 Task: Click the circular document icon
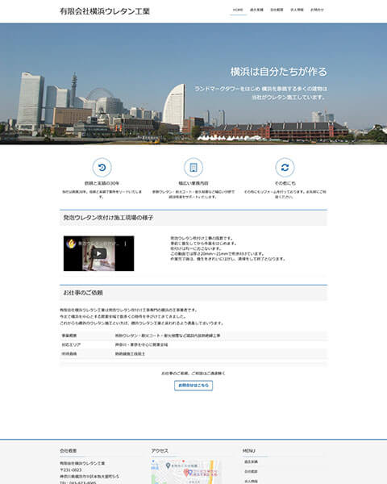(x=193, y=167)
